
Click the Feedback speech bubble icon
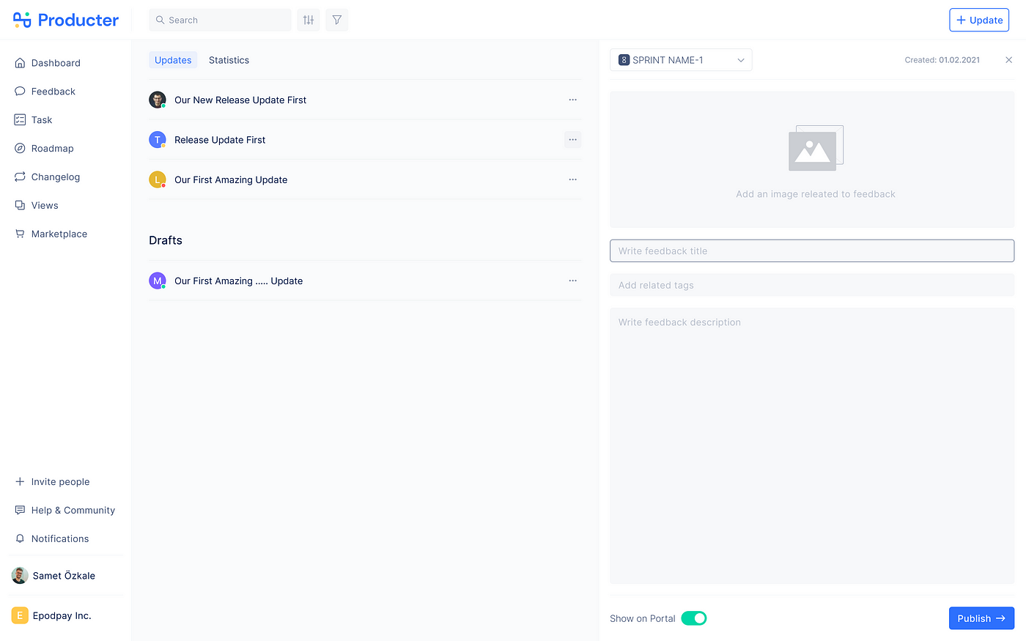point(20,92)
